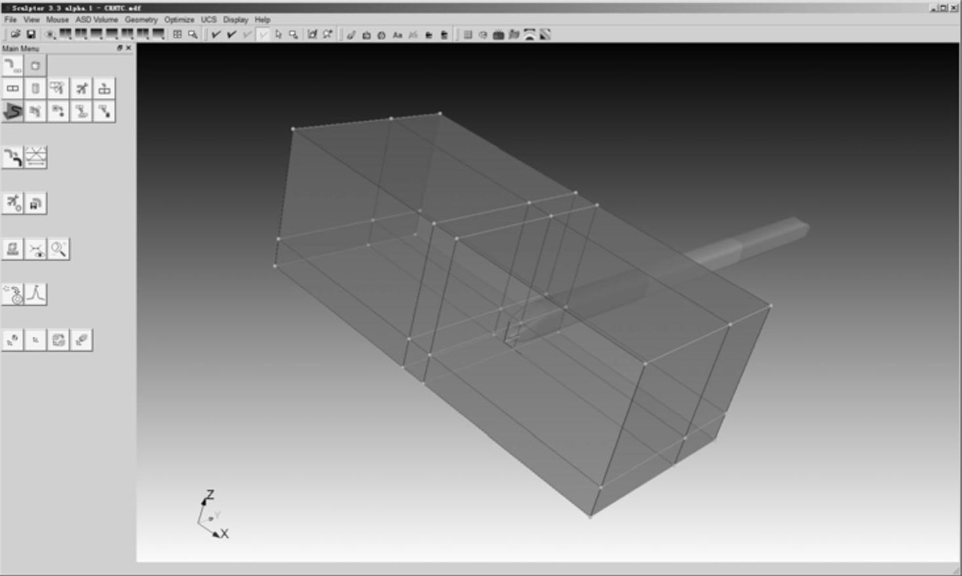This screenshot has height=576, width=962.
Task: Open the Display menu
Action: click(x=236, y=20)
